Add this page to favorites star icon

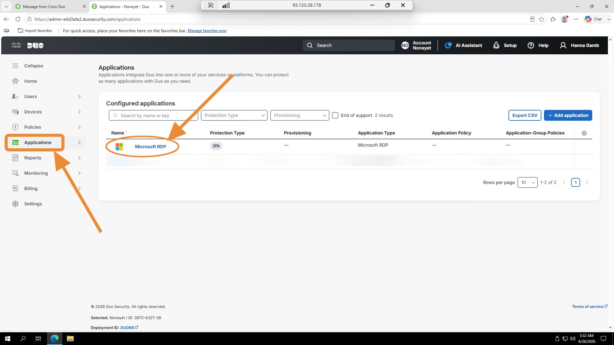point(541,19)
